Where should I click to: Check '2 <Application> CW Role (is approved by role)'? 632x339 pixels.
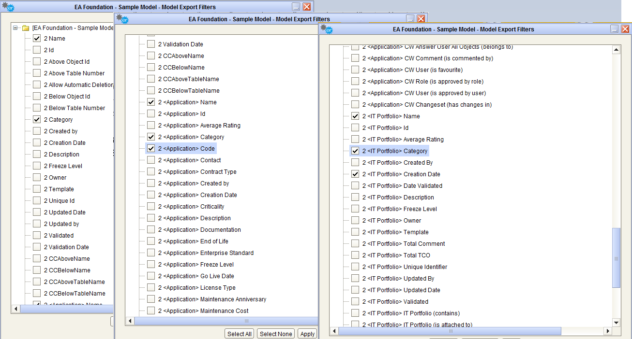click(355, 82)
